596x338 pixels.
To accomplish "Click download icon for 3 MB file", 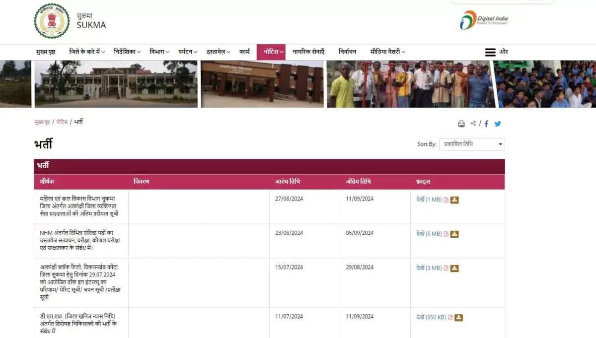I will click(454, 269).
